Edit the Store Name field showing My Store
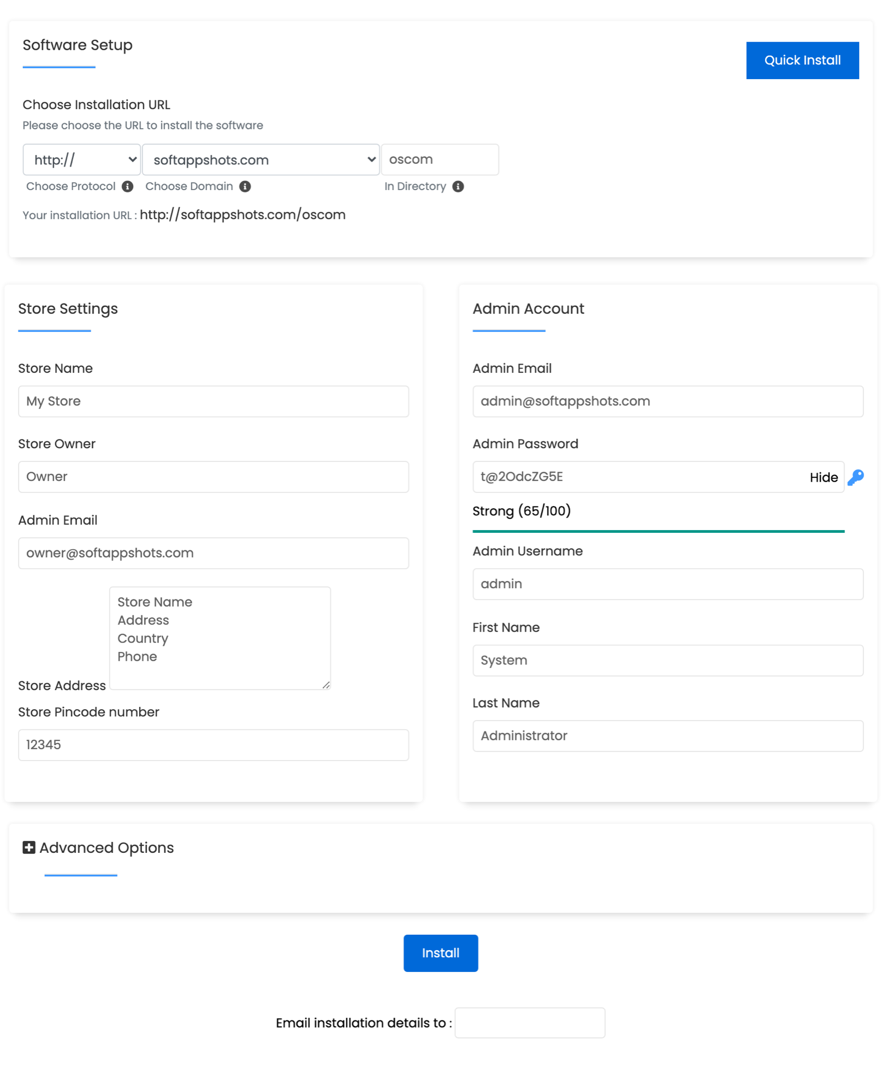 pyautogui.click(x=213, y=401)
